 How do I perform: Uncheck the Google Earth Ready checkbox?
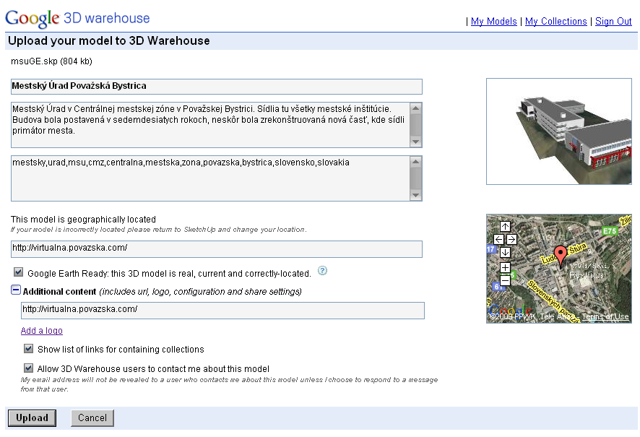tap(18, 272)
